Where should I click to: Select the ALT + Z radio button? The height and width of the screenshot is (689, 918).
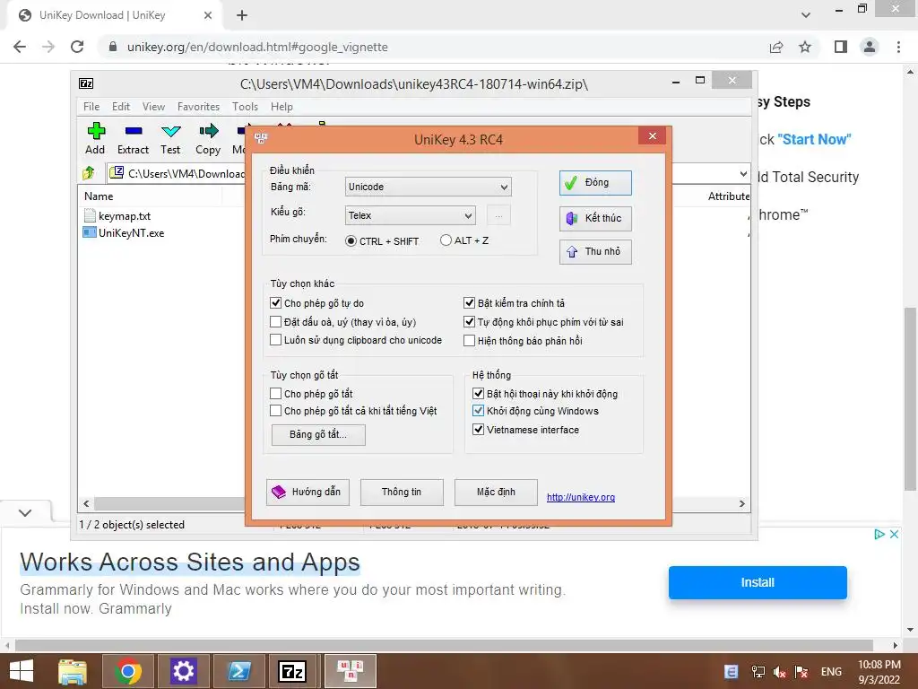[x=446, y=240]
